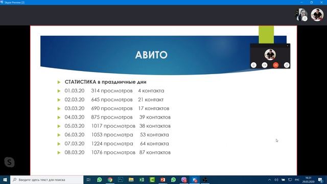Select the woman participant's avatar at top
The image size is (327, 184).
(x=301, y=15)
